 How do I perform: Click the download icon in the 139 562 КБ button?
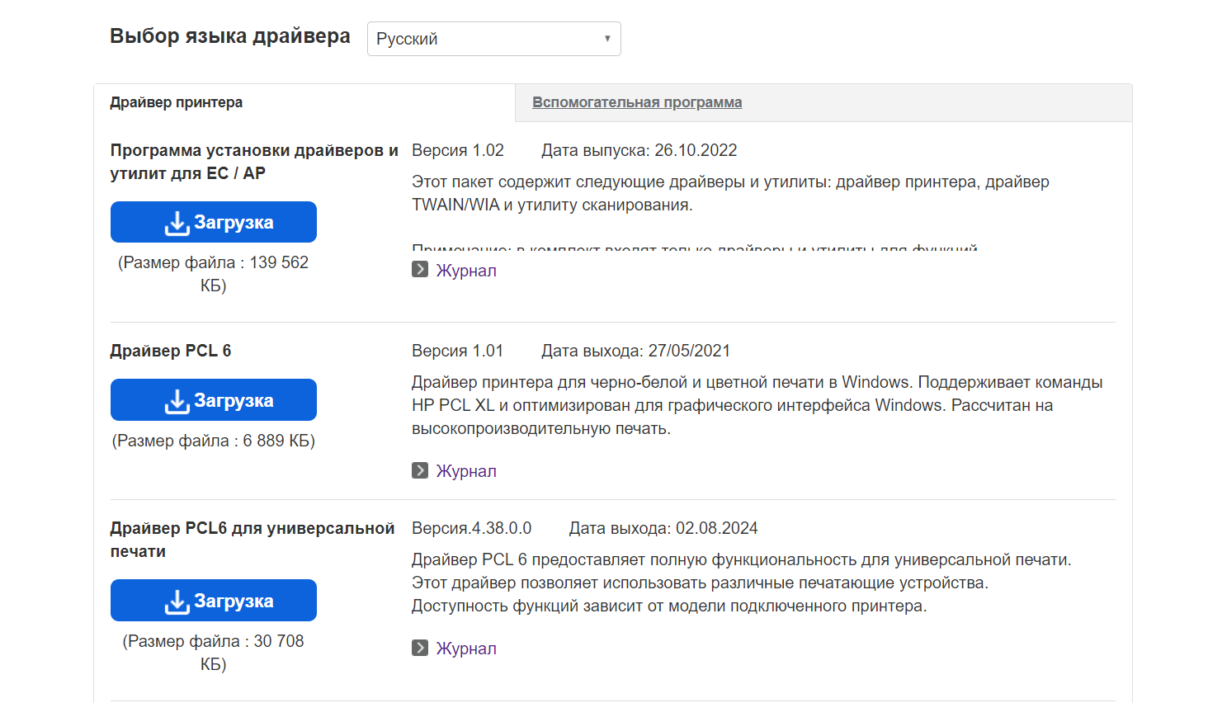click(177, 223)
